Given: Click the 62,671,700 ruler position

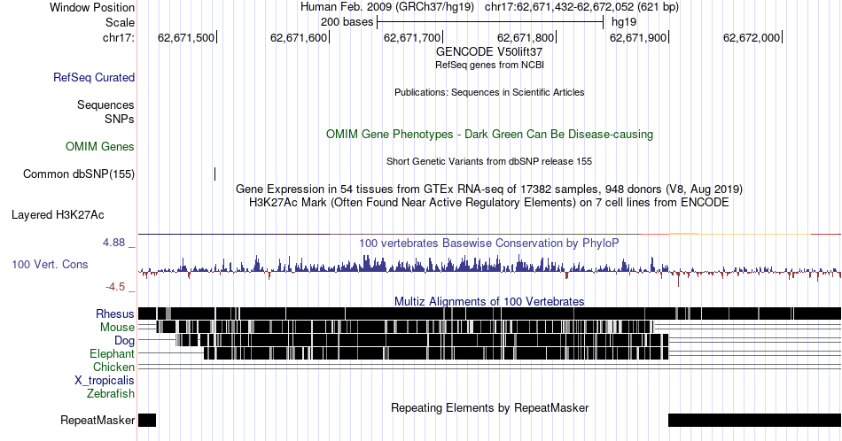Looking at the screenshot, I should (412, 37).
